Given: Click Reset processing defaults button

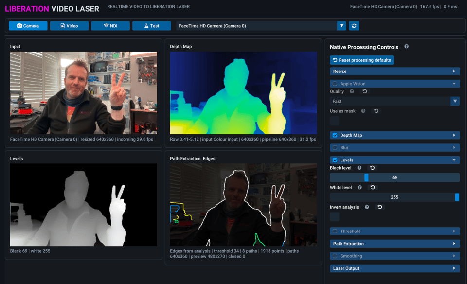Looking at the screenshot, I should tap(362, 60).
